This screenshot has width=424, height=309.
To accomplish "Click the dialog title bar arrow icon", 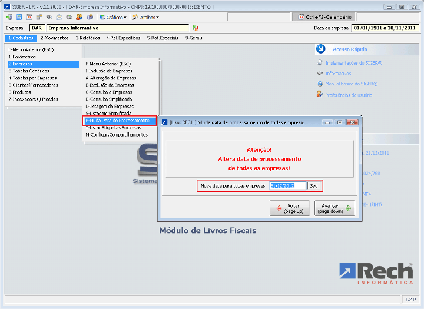I will pyautogui.click(x=164, y=122).
